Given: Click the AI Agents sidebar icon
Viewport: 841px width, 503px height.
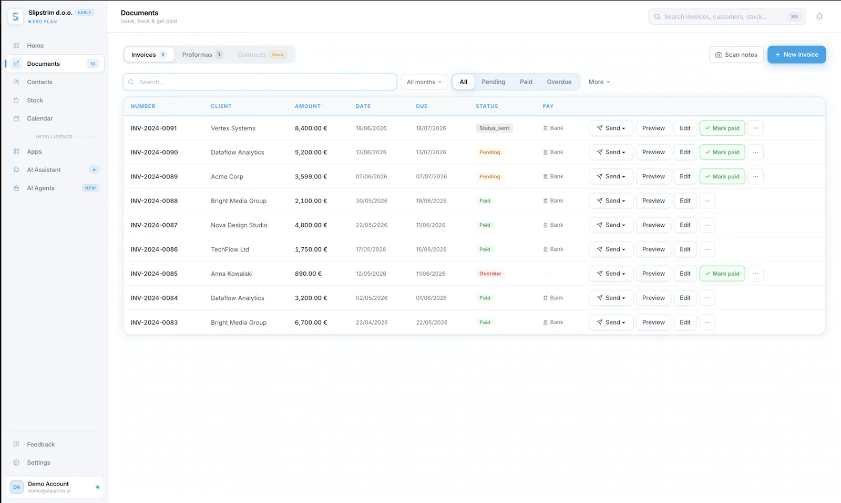Looking at the screenshot, I should click(16, 188).
